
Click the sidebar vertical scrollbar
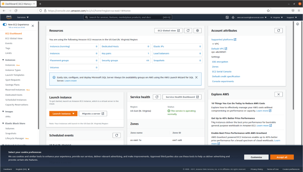point(38,75)
